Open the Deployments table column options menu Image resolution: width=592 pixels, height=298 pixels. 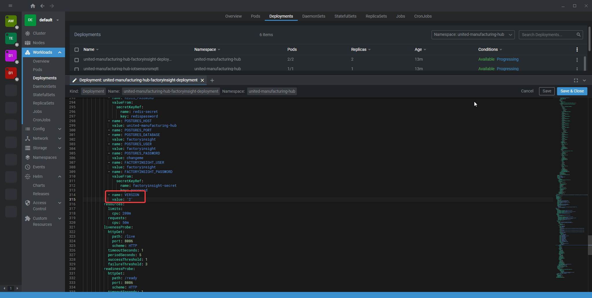point(577,50)
